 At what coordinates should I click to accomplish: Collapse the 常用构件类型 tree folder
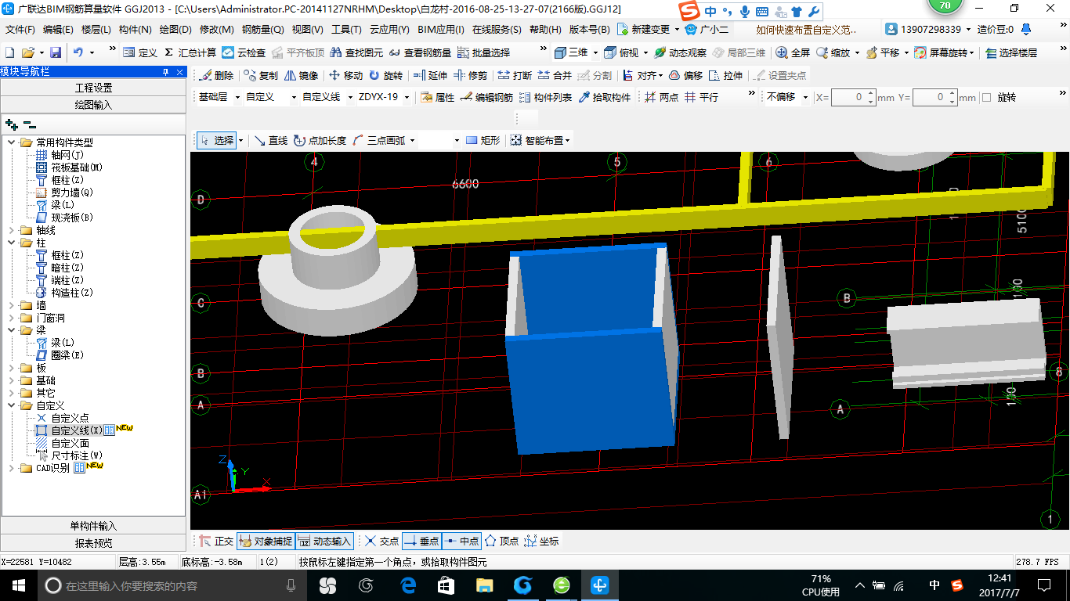tap(12, 142)
